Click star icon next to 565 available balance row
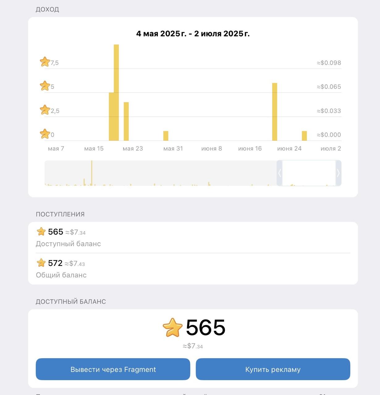This screenshot has height=395, width=380. pos(41,231)
